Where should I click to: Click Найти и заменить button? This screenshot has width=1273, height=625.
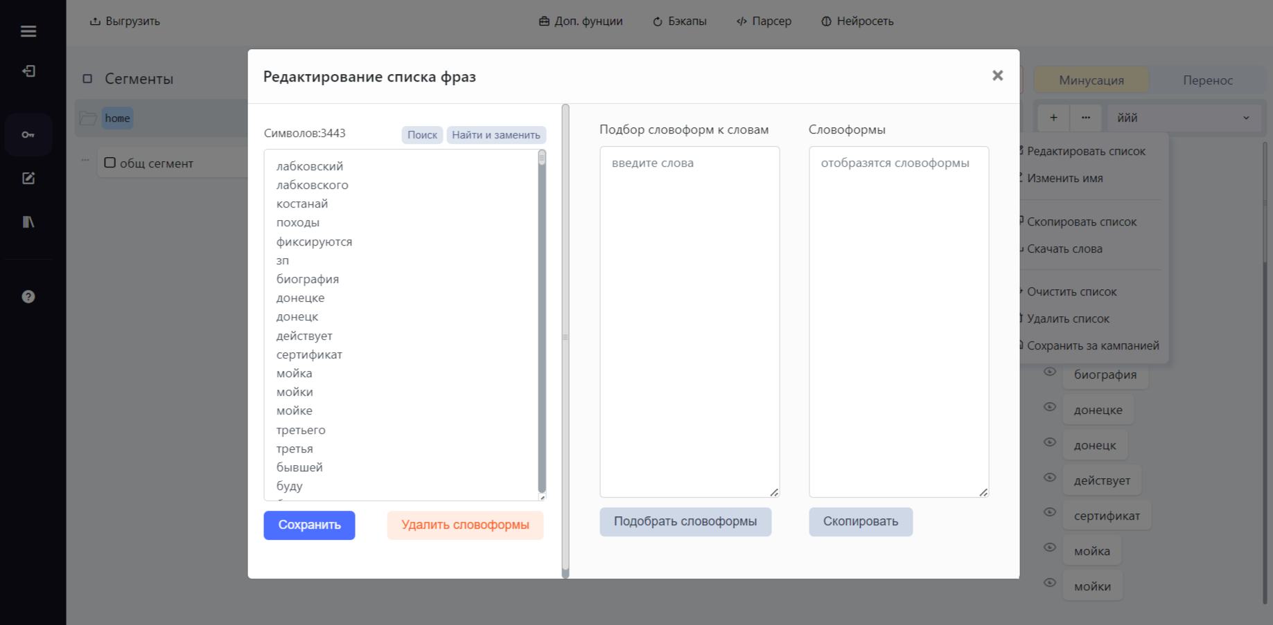tap(496, 135)
